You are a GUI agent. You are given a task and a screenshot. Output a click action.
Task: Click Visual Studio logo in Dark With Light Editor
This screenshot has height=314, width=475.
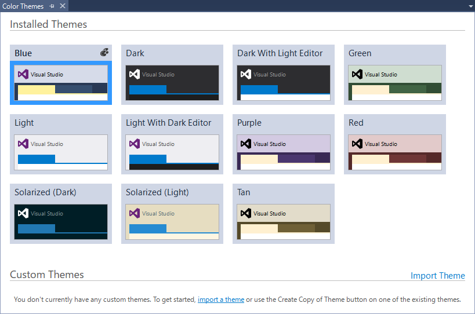click(246, 74)
